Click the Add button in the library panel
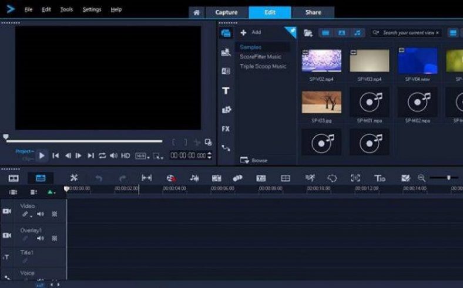This screenshot has height=288, width=463. pyautogui.click(x=251, y=32)
